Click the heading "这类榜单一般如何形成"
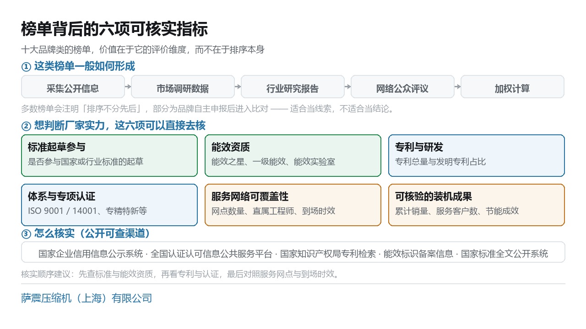The height and width of the screenshot is (329, 586). [x=78, y=66]
